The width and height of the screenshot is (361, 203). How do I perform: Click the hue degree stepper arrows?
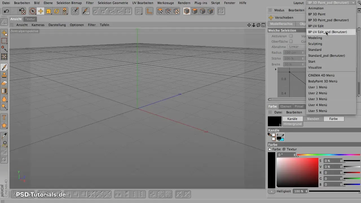(294, 155)
